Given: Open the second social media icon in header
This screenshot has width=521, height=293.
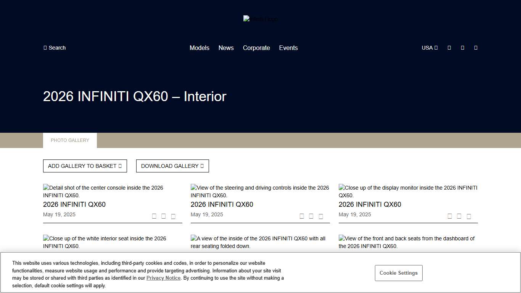Looking at the screenshot, I should click(462, 47).
